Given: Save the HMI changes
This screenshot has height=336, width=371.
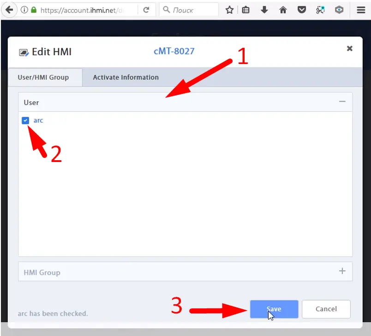Looking at the screenshot, I should [274, 309].
